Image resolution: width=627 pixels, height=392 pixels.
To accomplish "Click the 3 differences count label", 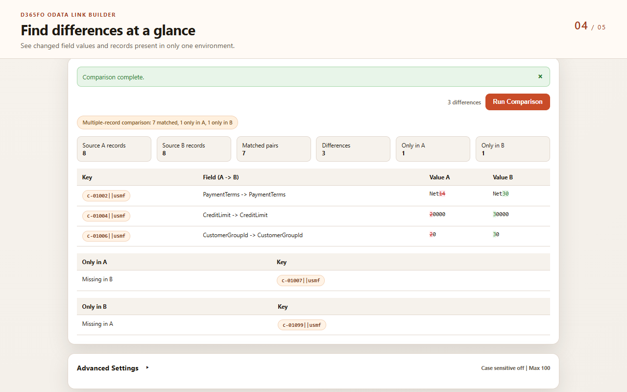I will (464, 102).
